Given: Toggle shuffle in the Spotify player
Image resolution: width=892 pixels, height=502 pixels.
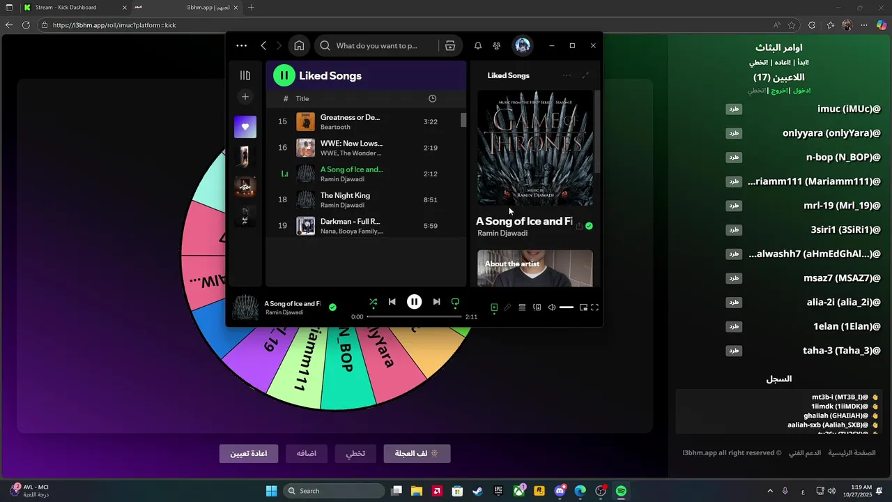Looking at the screenshot, I should pyautogui.click(x=373, y=302).
